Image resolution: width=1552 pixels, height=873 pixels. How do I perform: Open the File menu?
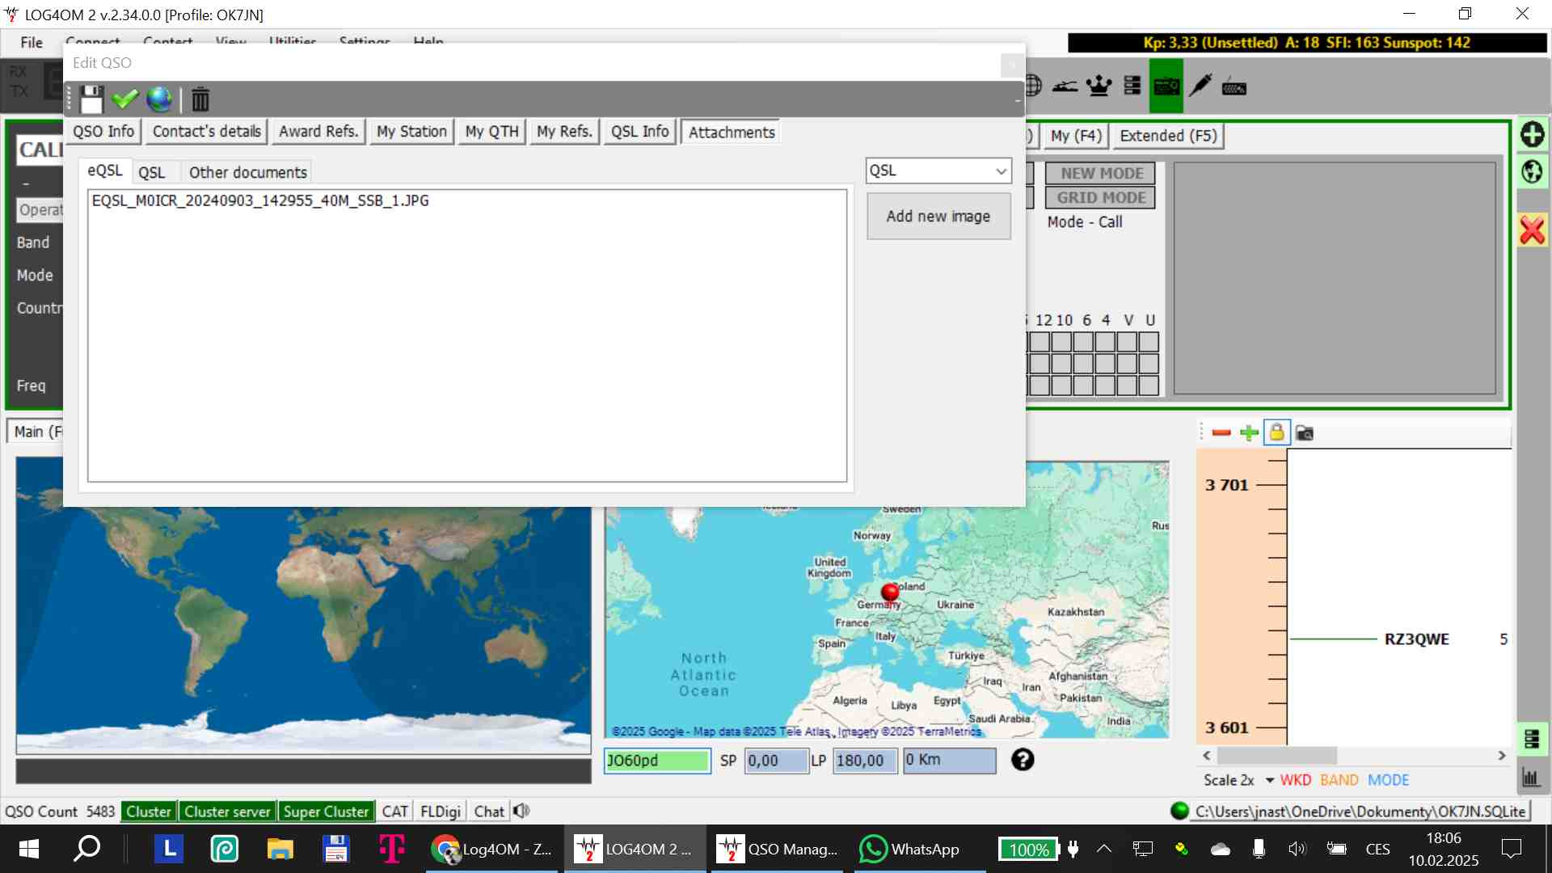[32, 43]
